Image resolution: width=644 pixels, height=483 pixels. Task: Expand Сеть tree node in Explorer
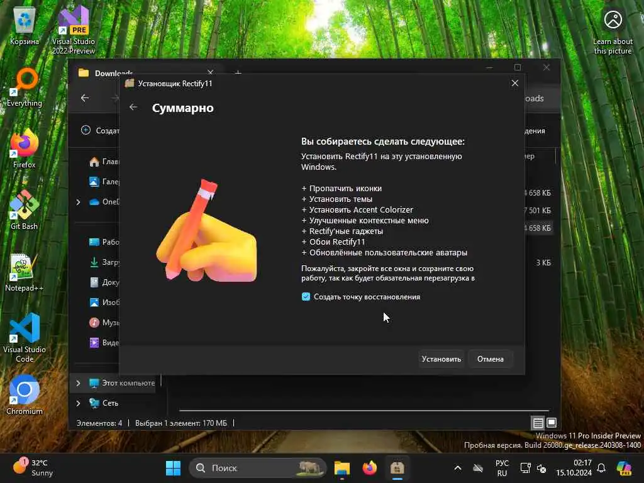pos(78,403)
